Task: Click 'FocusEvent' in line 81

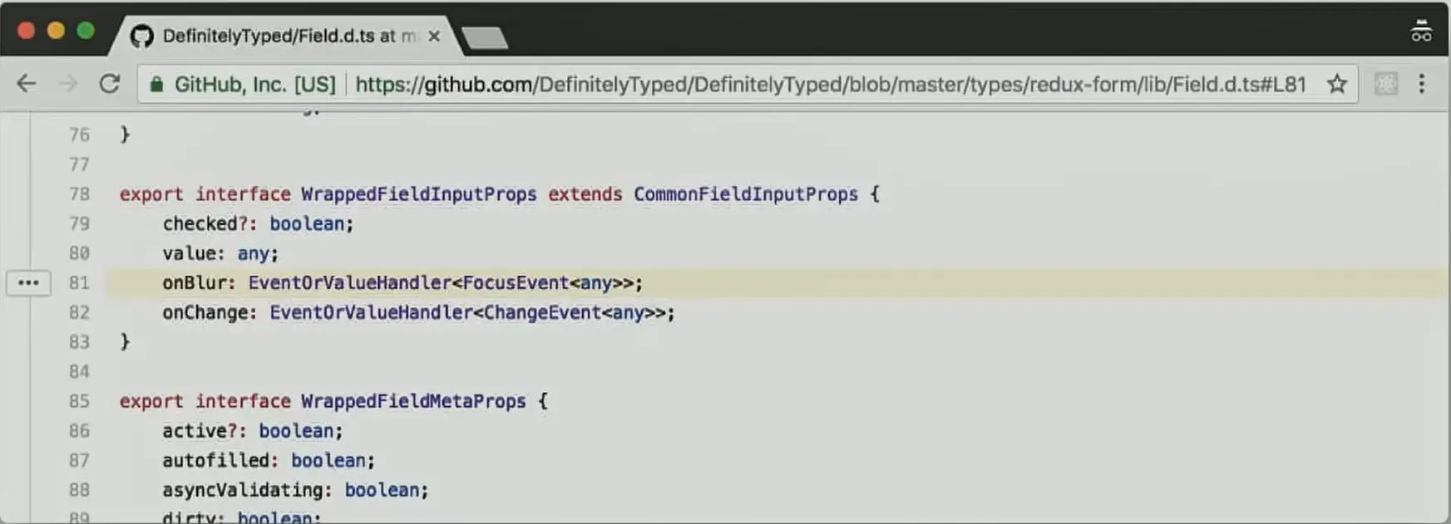Action: 516,282
